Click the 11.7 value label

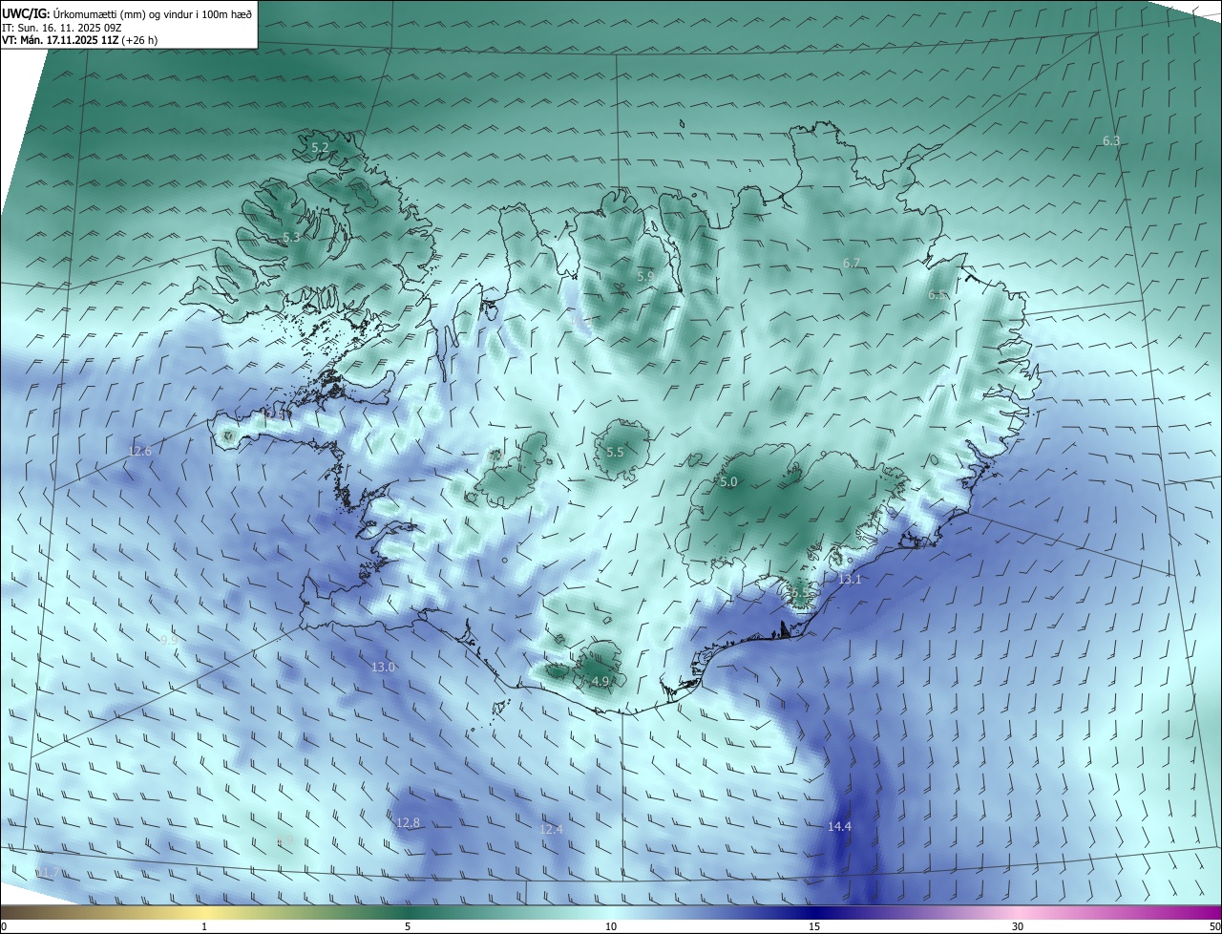pos(46,872)
